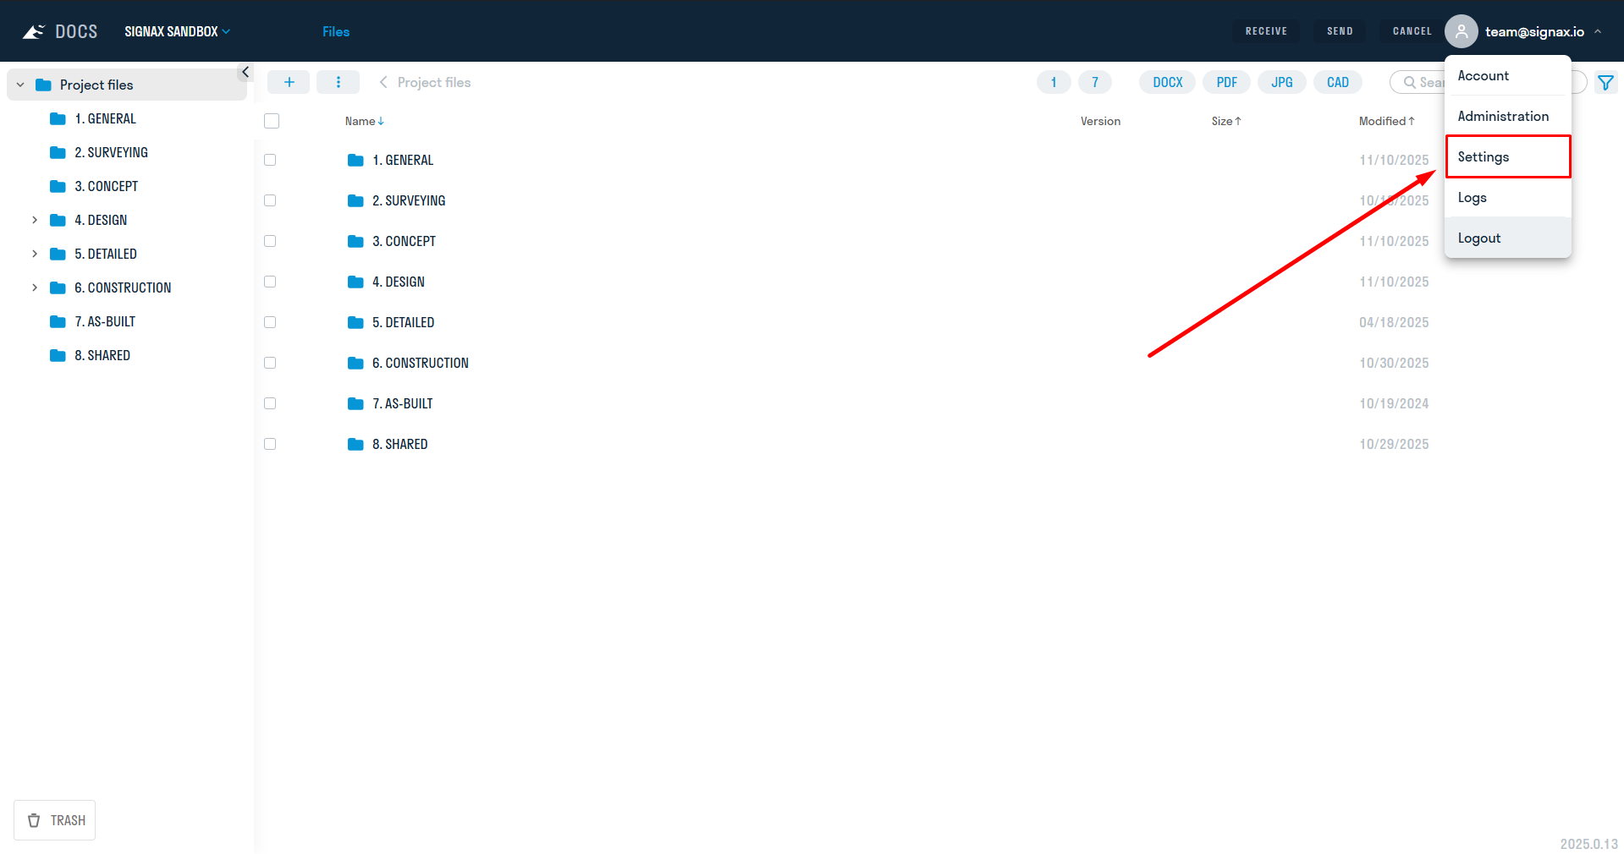1624x854 pixels.
Task: Click the user avatar icon
Action: [x=1461, y=31]
